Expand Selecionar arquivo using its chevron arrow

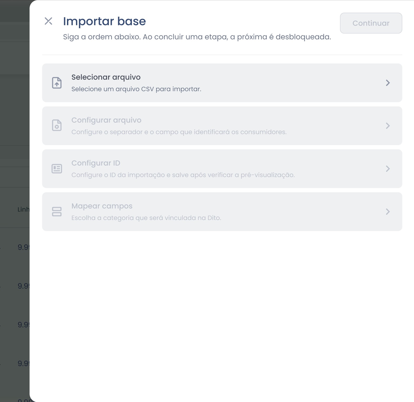pos(388,83)
